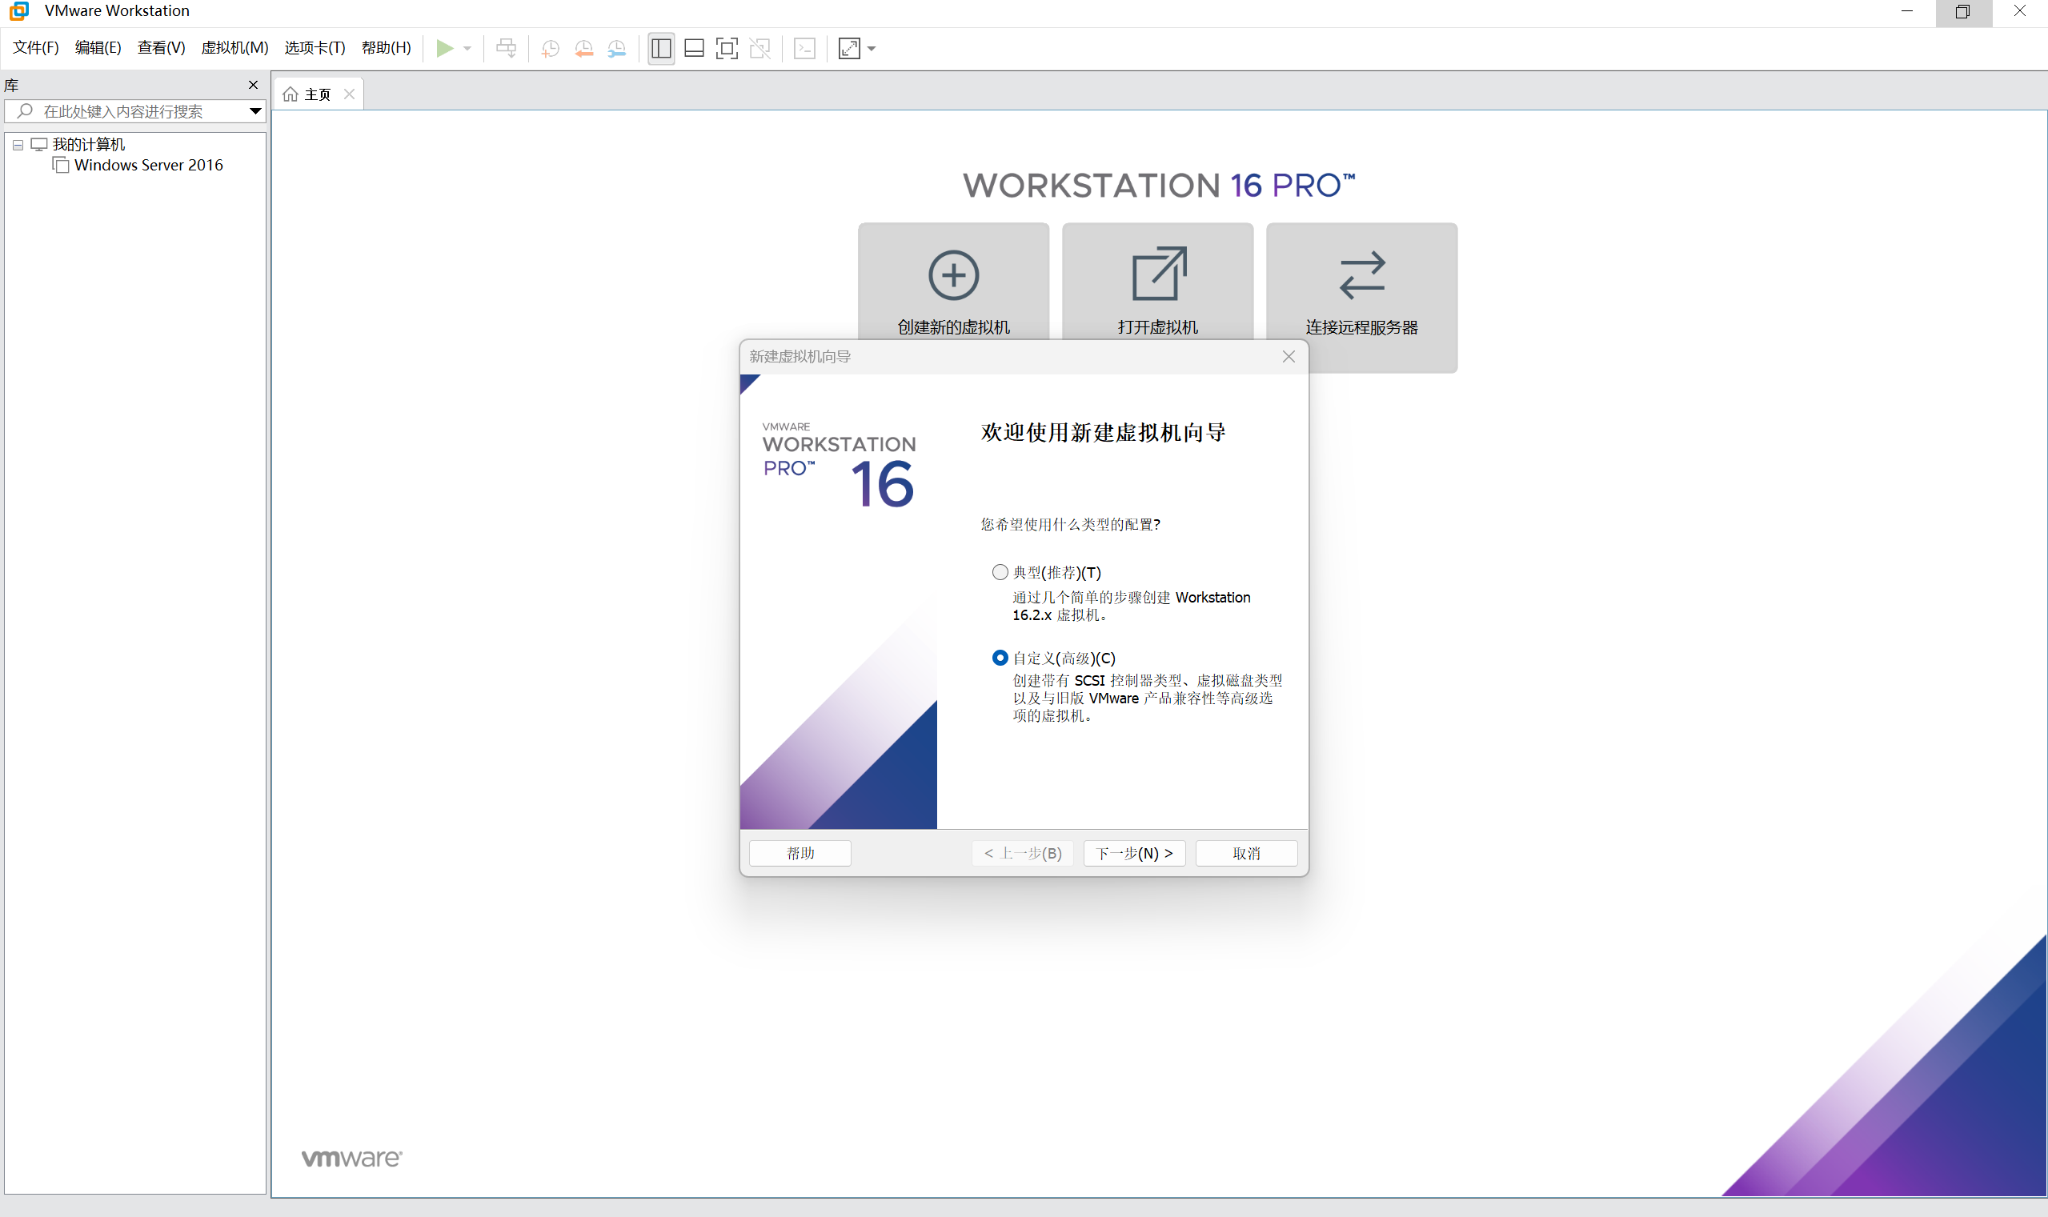Select Windows Server 2016 in the library
The image size is (2048, 1217).
tap(148, 165)
